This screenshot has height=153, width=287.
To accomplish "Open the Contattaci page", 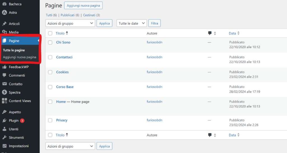I will pos(64,57).
